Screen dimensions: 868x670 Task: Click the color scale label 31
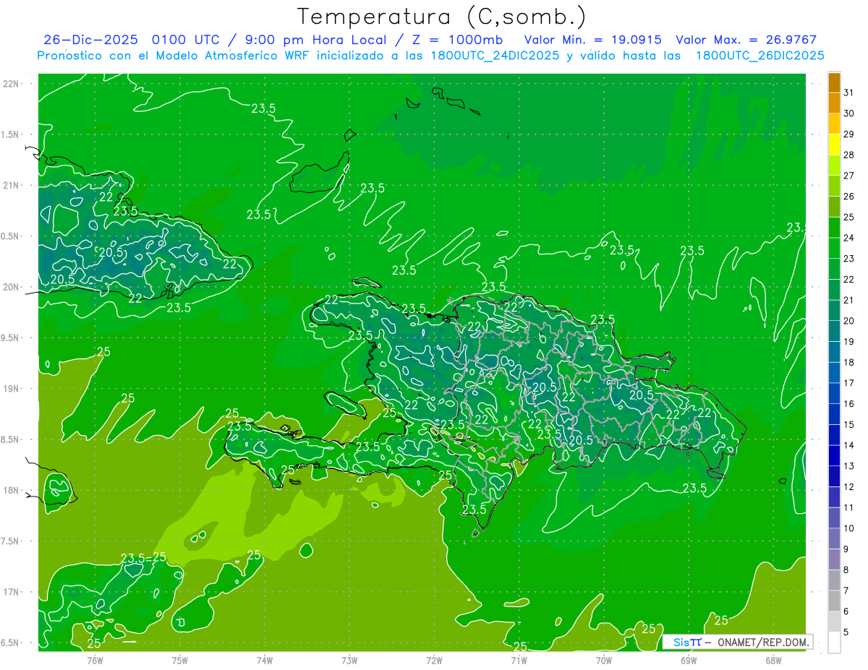coord(849,92)
